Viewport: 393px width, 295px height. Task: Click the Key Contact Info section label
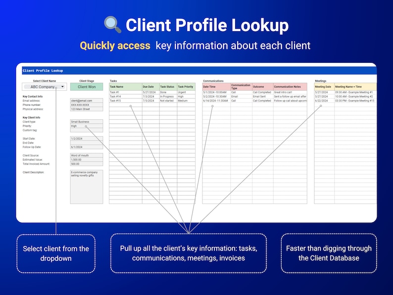coord(33,97)
